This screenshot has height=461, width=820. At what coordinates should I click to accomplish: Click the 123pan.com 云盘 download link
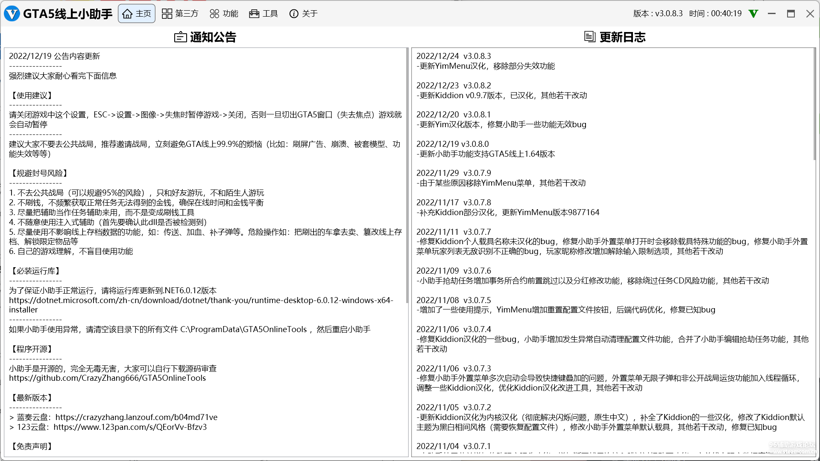[130, 427]
